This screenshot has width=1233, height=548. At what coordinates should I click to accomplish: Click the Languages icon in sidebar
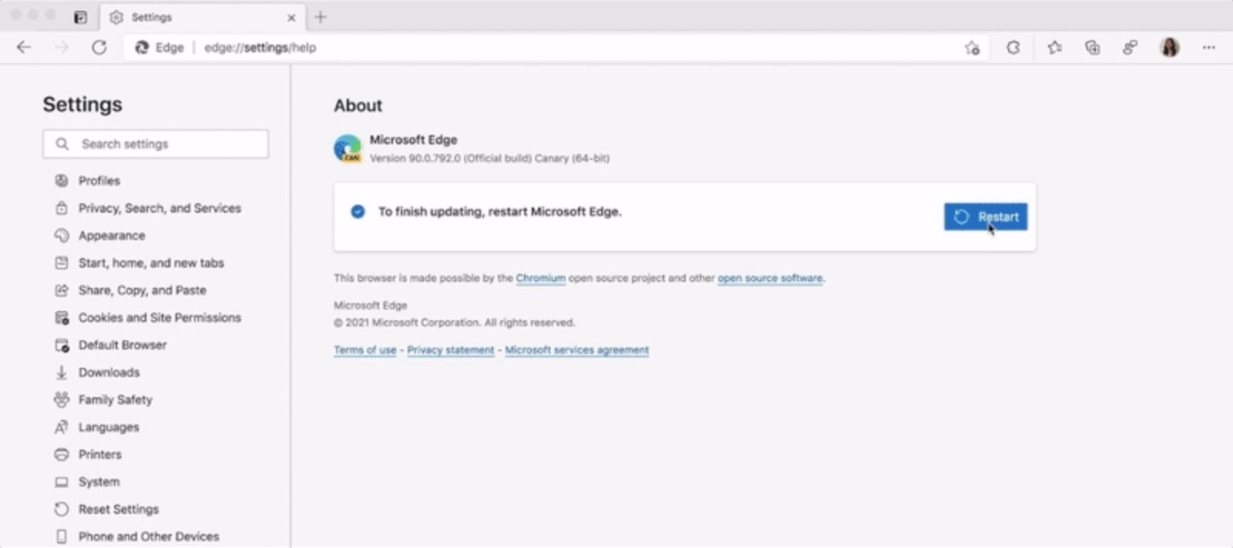click(62, 427)
